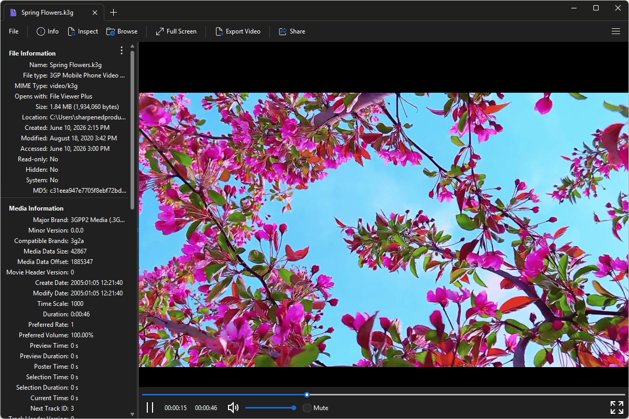Image resolution: width=629 pixels, height=419 pixels.
Task: Expand video with the bottom-right fullscreen icon
Action: coord(616,407)
